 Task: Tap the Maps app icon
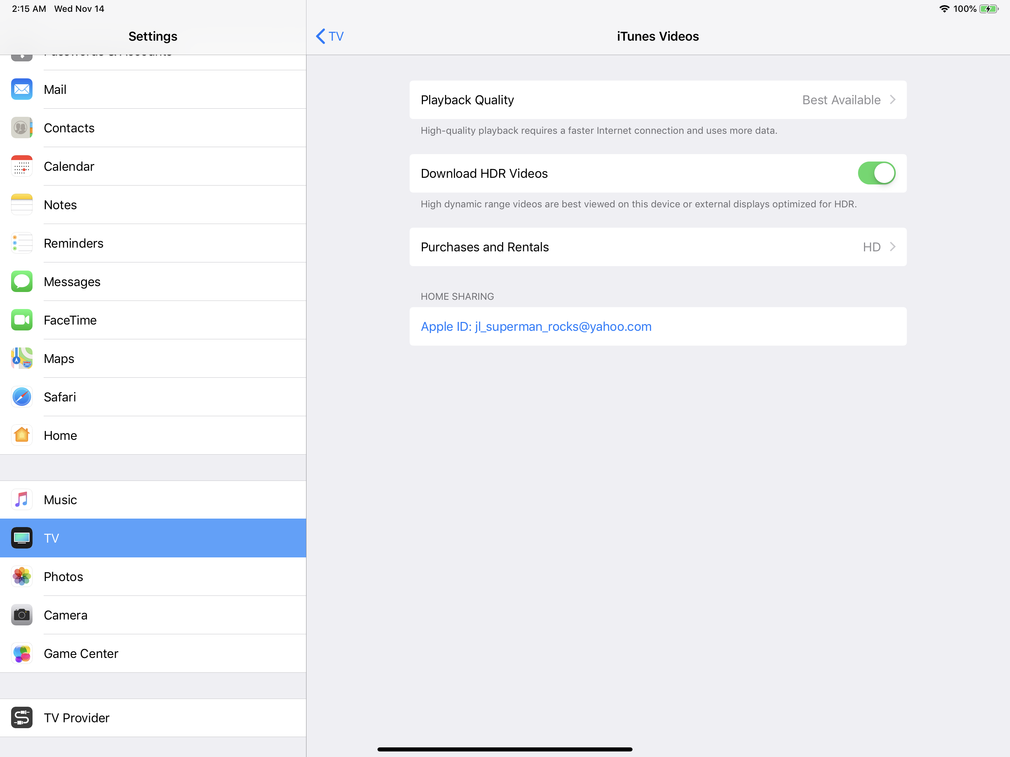pyautogui.click(x=21, y=359)
